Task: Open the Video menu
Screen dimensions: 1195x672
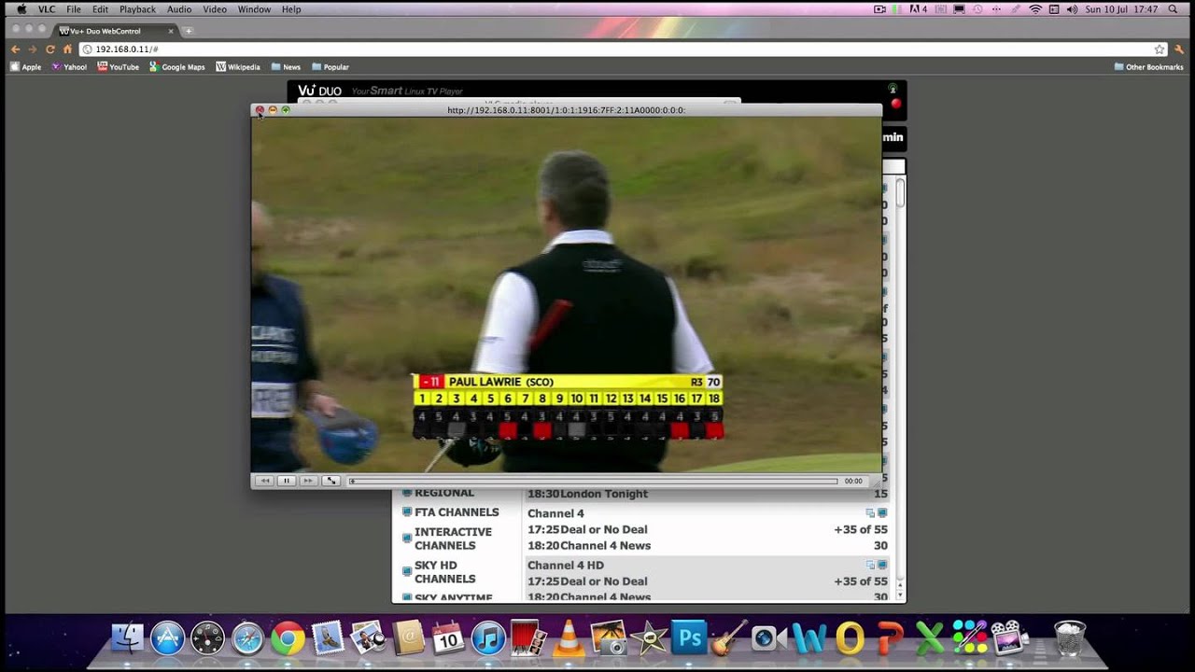Action: point(215,9)
